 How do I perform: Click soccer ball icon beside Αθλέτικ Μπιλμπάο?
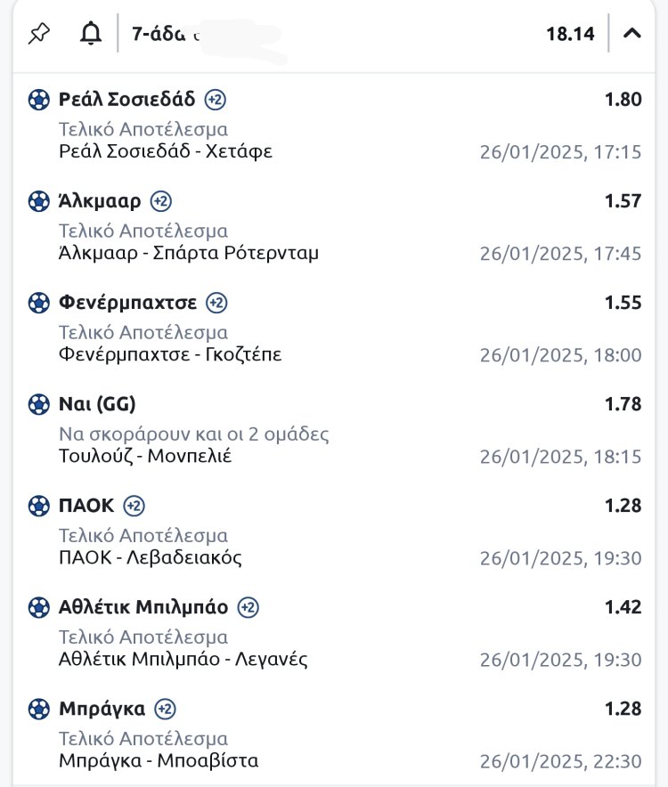[x=39, y=607]
